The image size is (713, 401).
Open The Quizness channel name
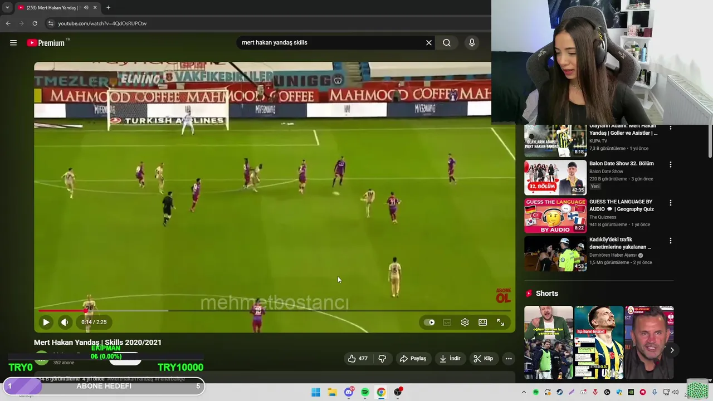pyautogui.click(x=603, y=217)
